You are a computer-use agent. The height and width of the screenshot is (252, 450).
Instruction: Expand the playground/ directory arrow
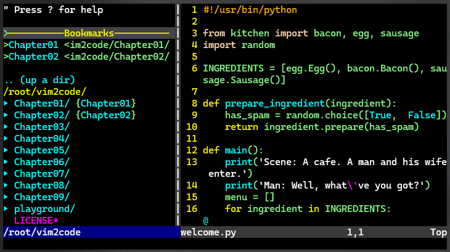(x=6, y=209)
